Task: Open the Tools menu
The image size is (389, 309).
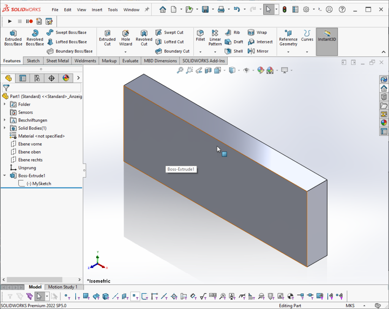Action: click(112, 9)
